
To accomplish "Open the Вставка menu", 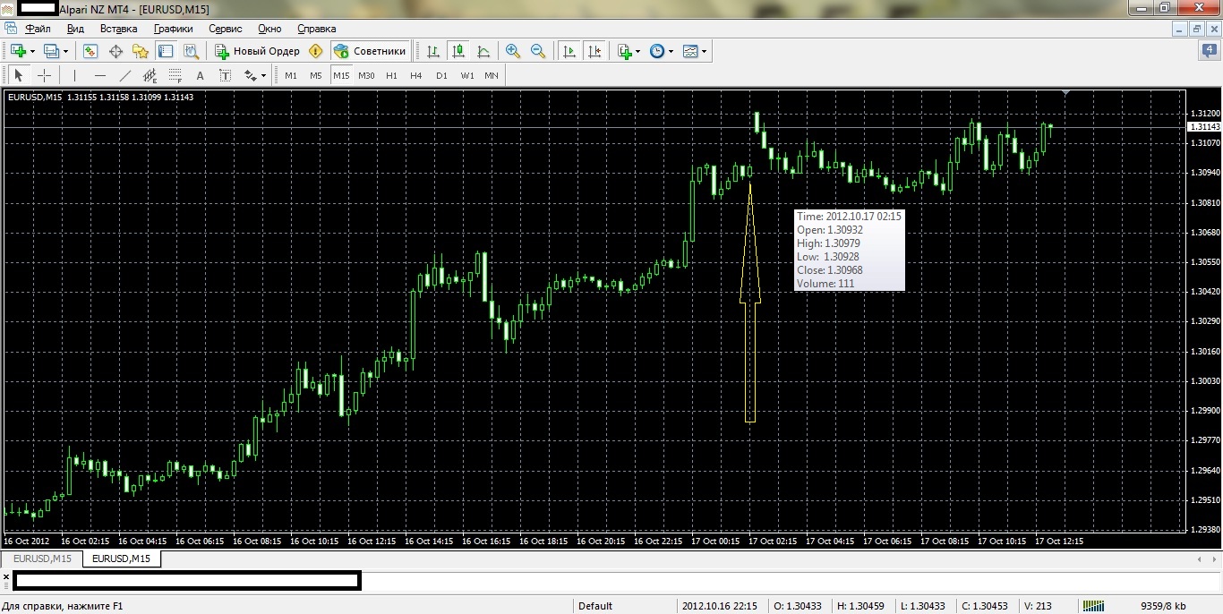I will 119,29.
